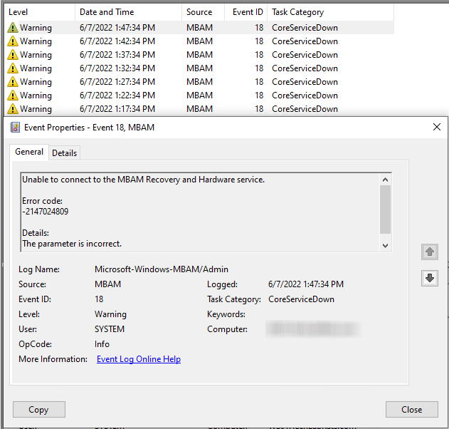Click warning icon of 1:22:34 PM event

(13, 95)
